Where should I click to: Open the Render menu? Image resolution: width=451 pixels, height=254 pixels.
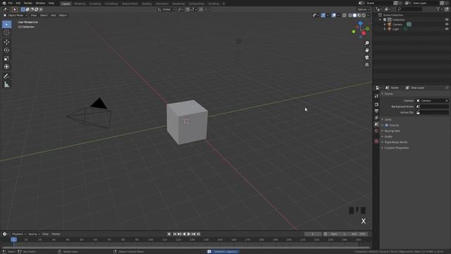[28, 3]
